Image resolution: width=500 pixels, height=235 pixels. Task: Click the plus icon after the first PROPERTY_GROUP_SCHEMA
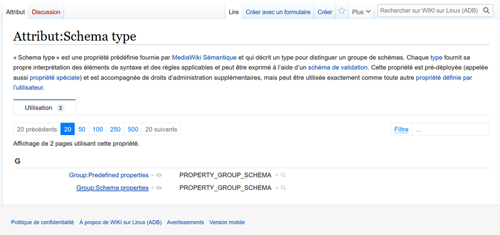pyautogui.click(x=277, y=175)
